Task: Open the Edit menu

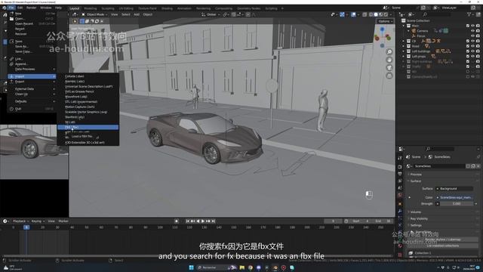Action: pos(20,8)
